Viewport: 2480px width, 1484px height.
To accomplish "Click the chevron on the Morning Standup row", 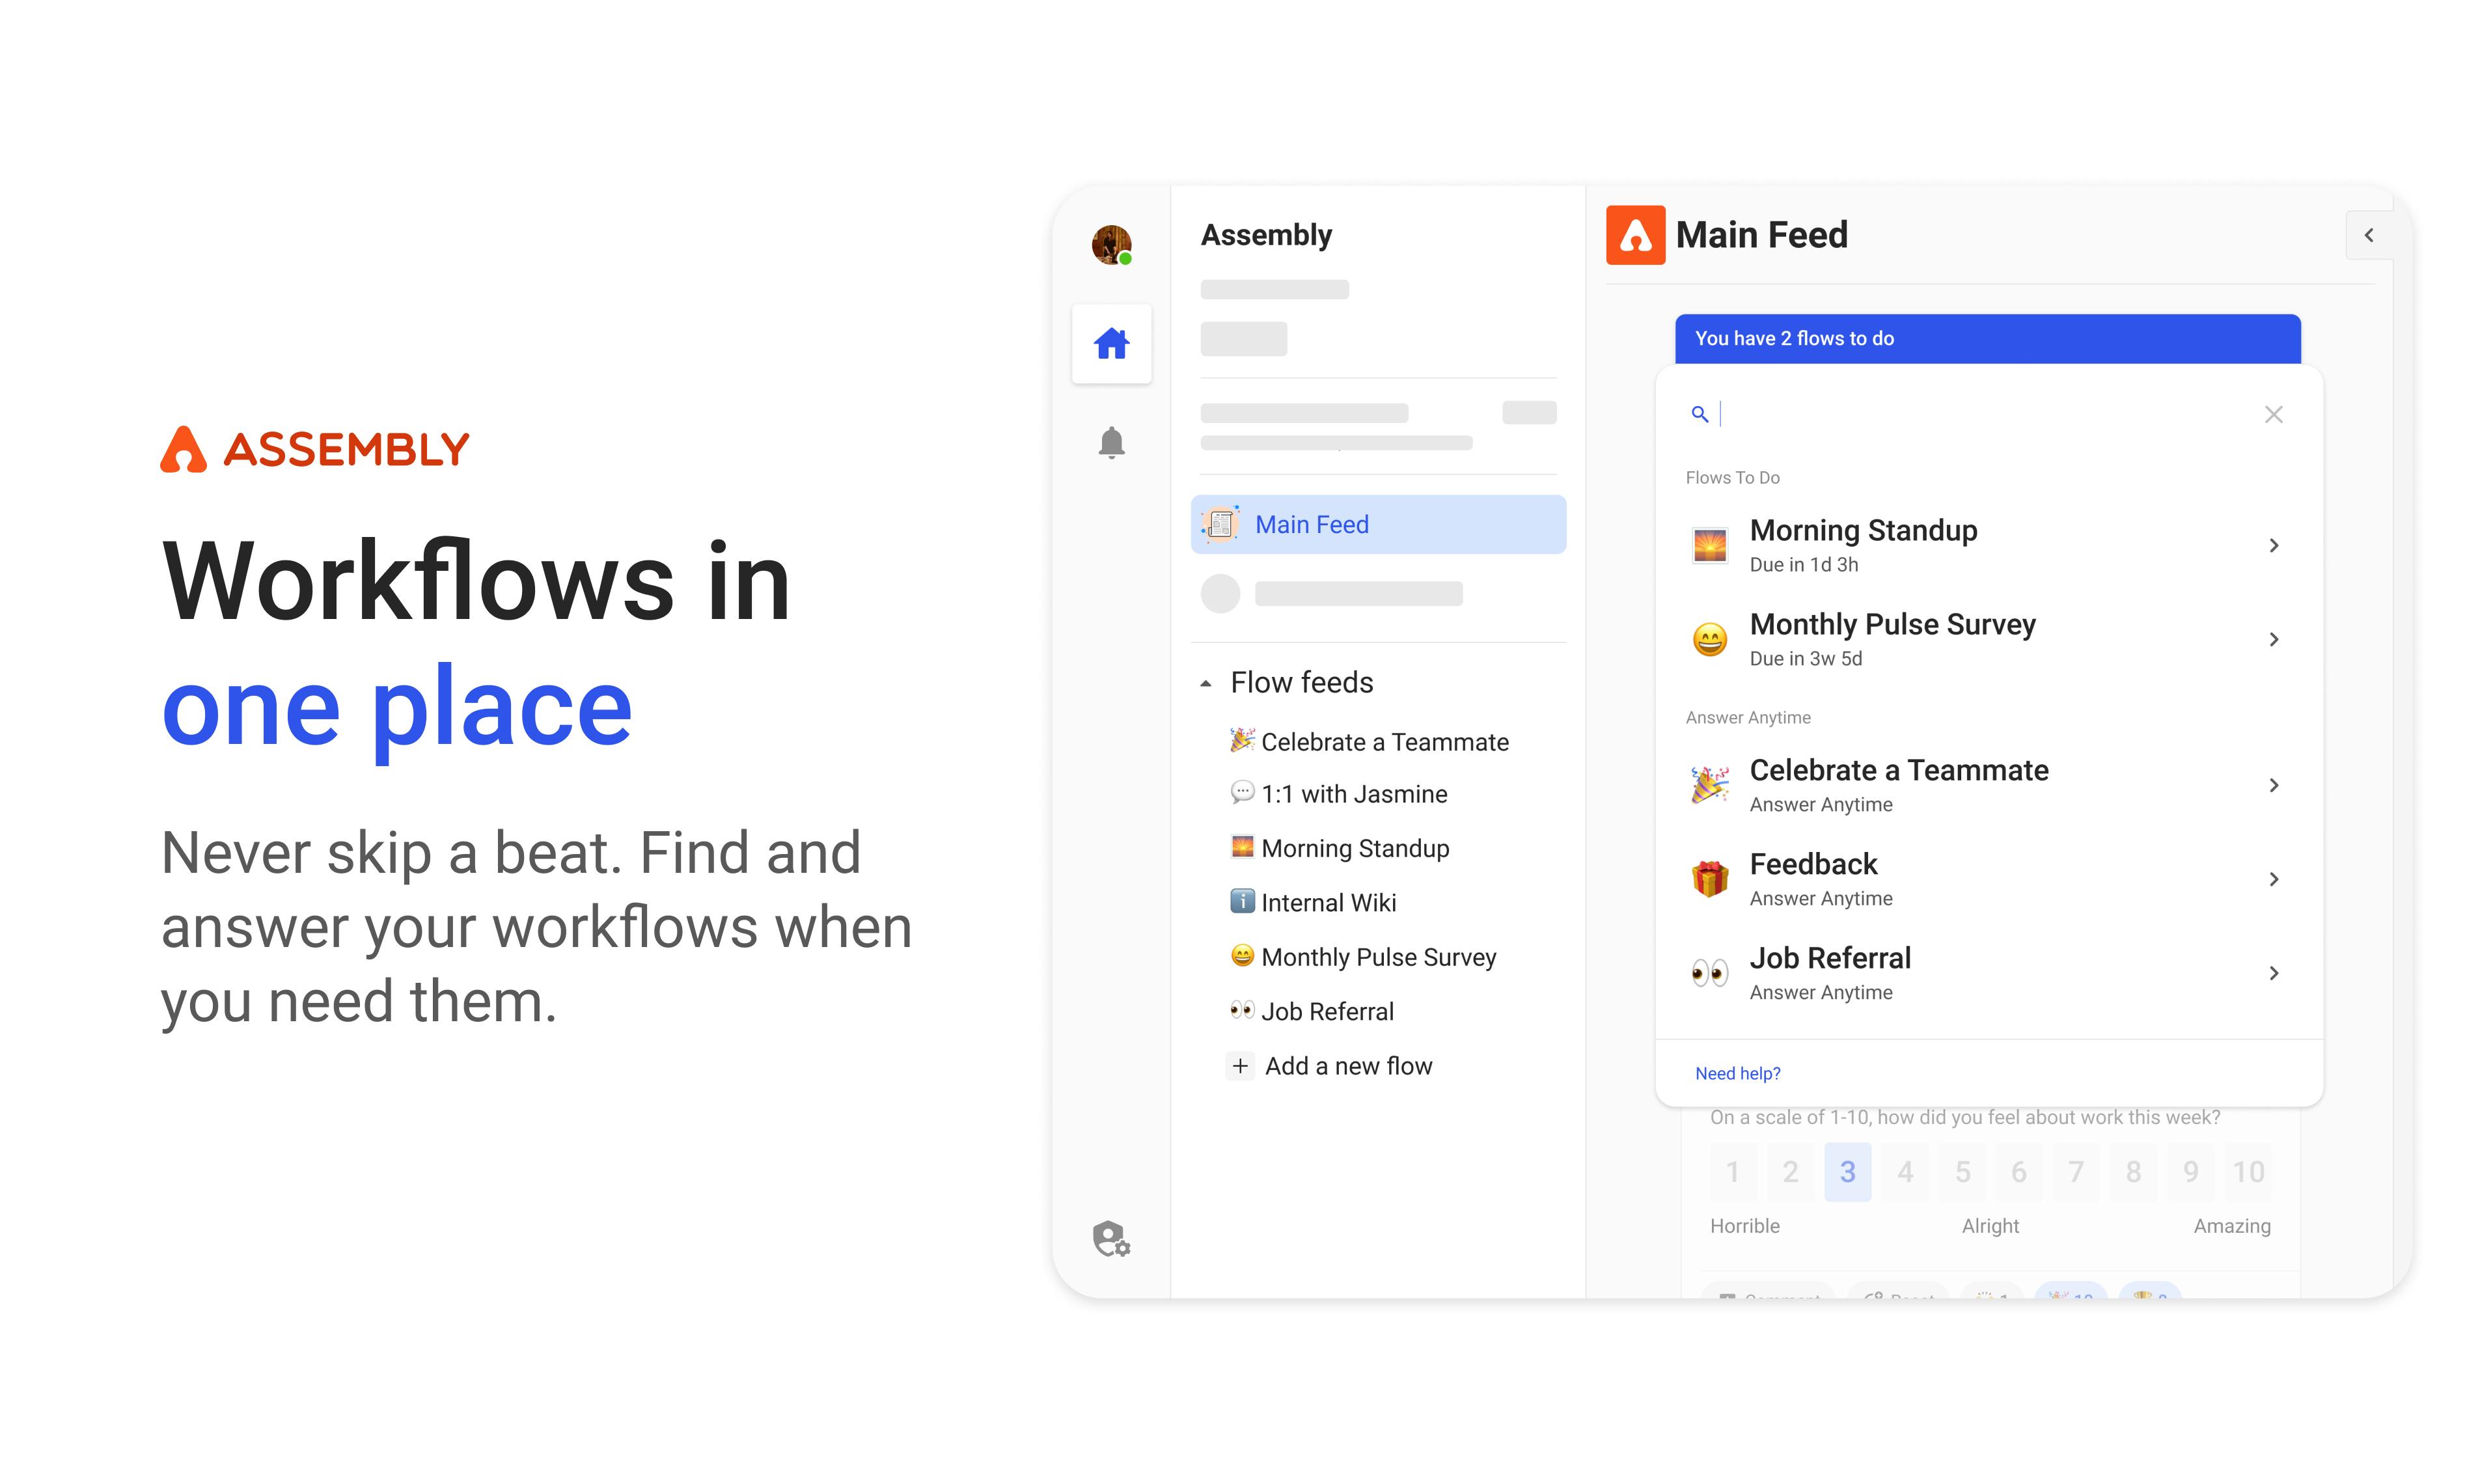I will pyautogui.click(x=2273, y=545).
